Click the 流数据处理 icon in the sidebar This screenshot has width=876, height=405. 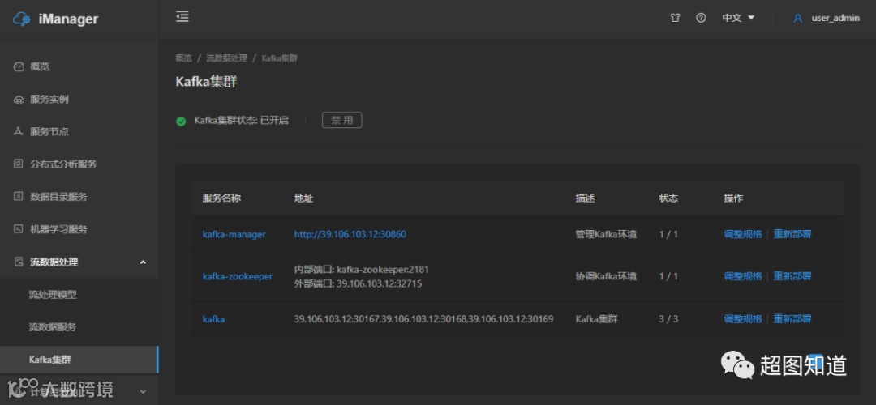coord(19,262)
